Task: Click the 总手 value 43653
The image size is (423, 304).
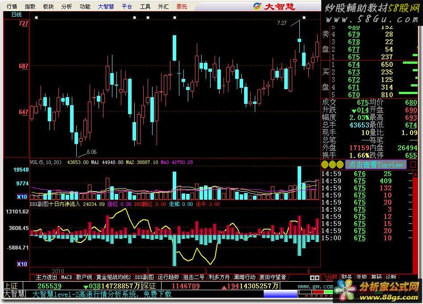Action: pyautogui.click(x=359, y=125)
